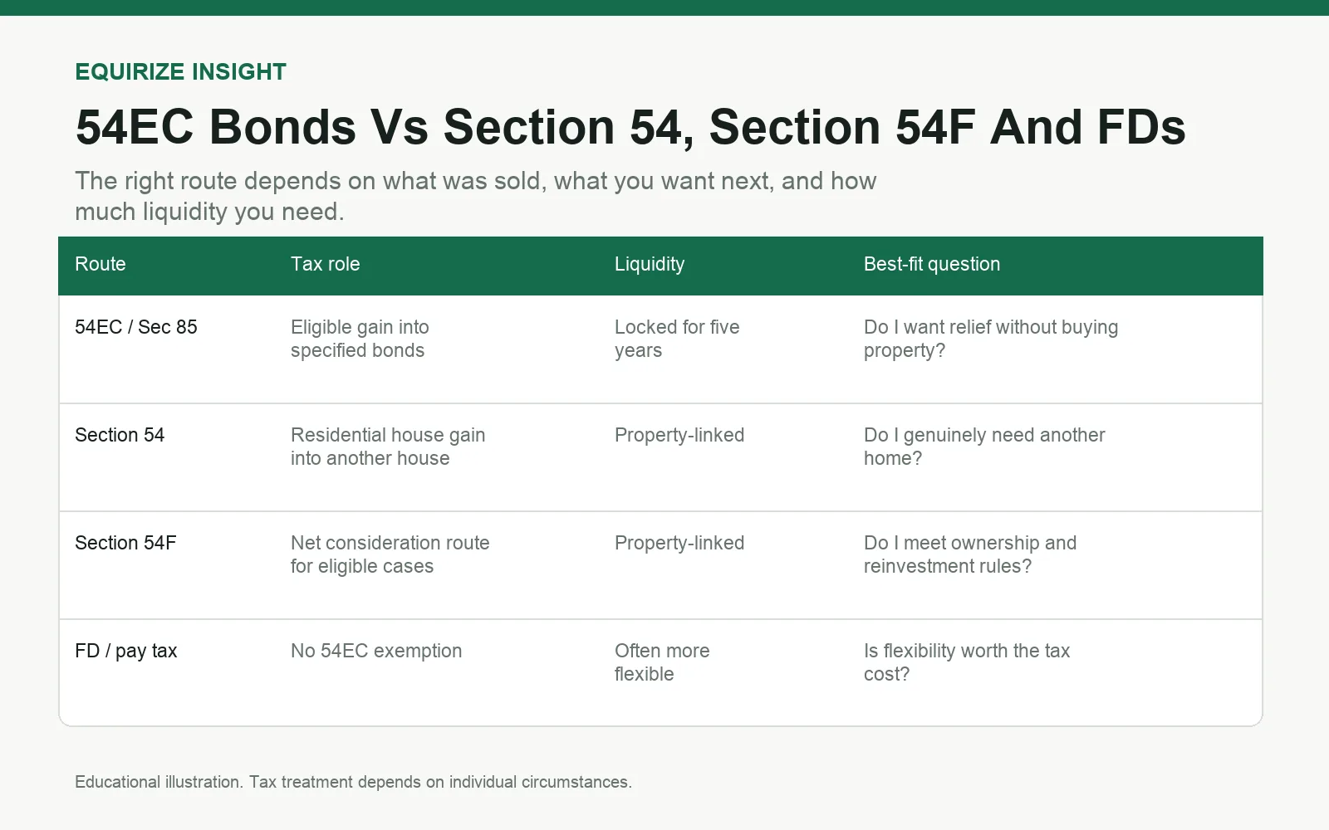
Task: Select the main title heading text
Action: pyautogui.click(x=630, y=128)
